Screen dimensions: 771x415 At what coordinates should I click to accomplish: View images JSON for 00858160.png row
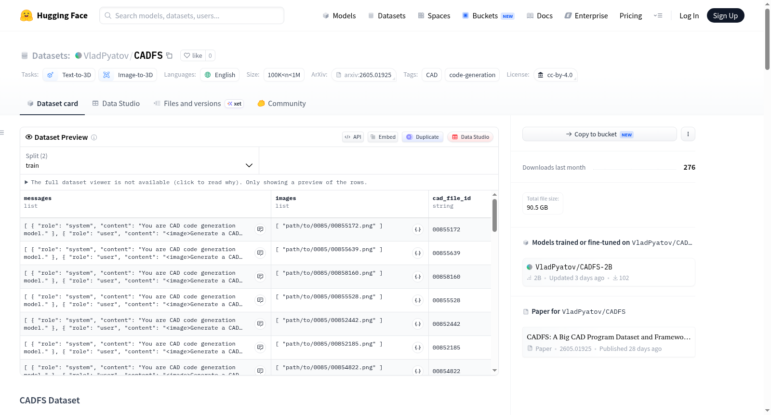tap(418, 277)
